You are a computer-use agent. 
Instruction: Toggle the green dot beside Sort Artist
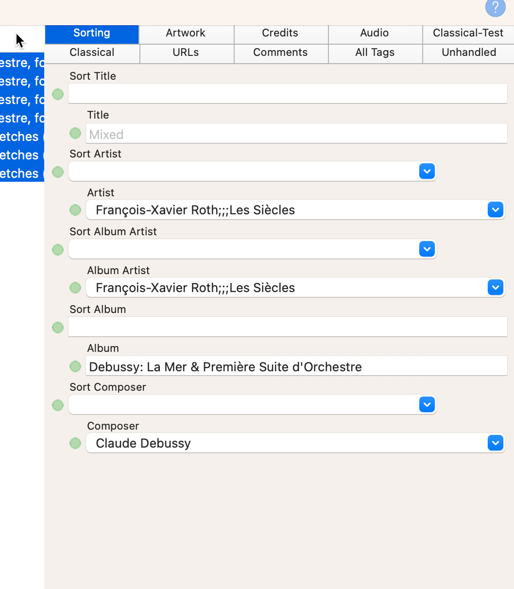(x=58, y=172)
